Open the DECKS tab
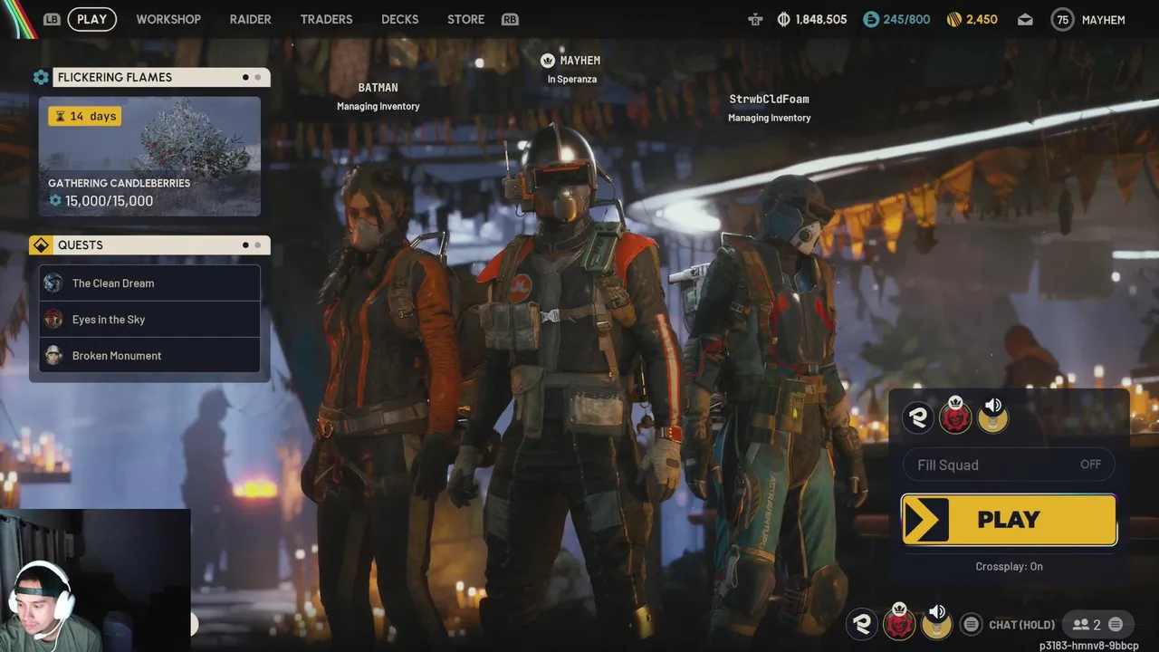Viewport: 1159px width, 652px height. pos(399,19)
